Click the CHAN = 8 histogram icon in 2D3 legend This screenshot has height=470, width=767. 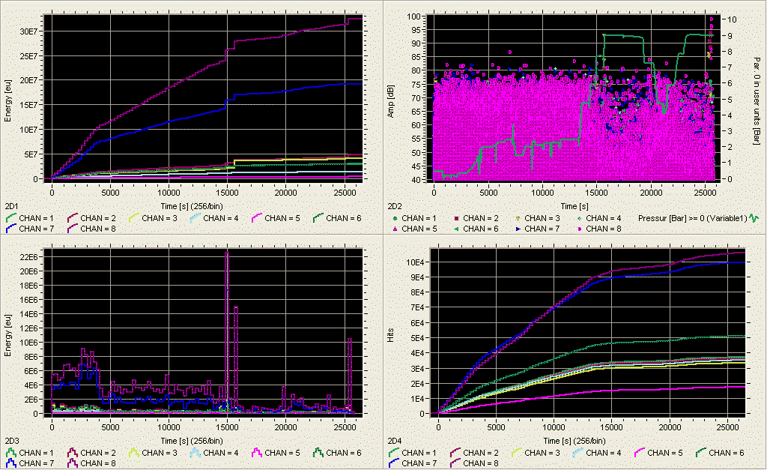coord(73,463)
